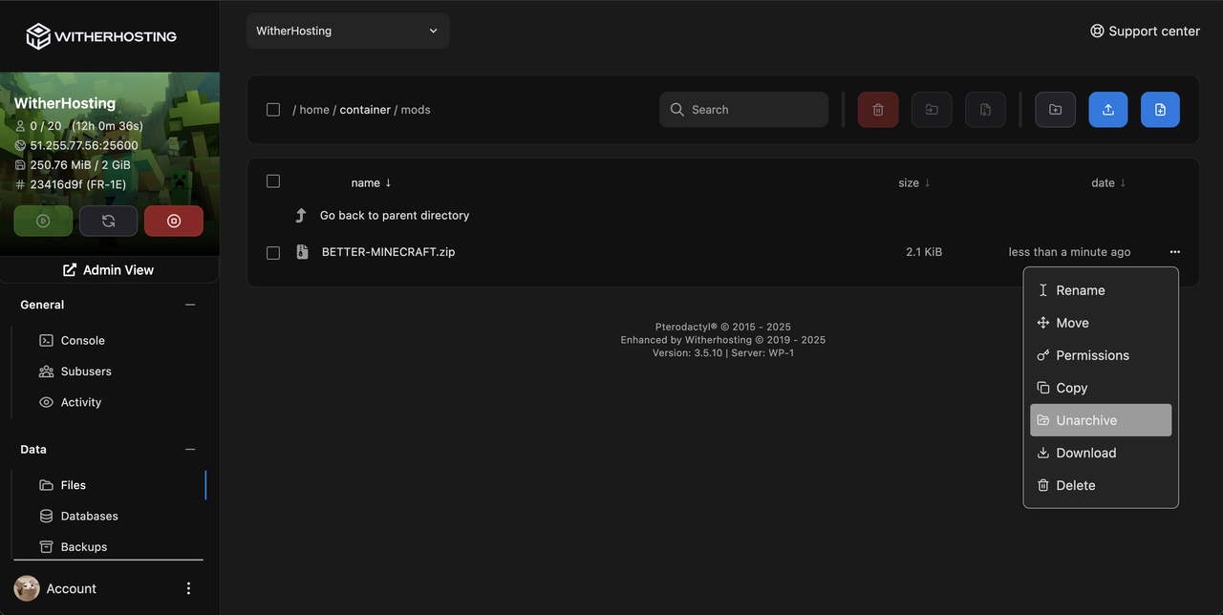Open the WitherHosting server dropdown

(x=348, y=31)
